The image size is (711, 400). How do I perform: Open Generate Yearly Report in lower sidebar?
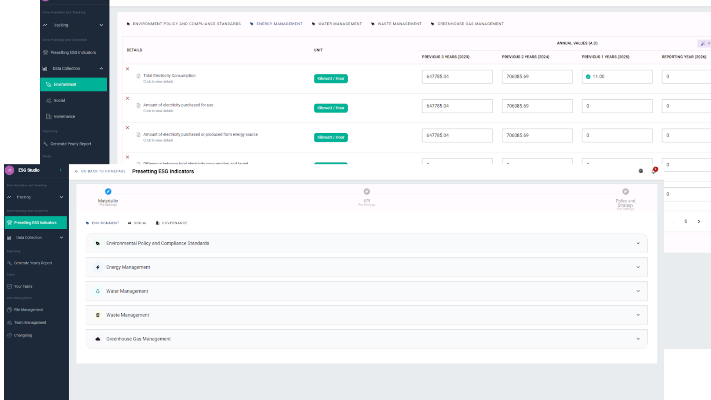pos(33,263)
